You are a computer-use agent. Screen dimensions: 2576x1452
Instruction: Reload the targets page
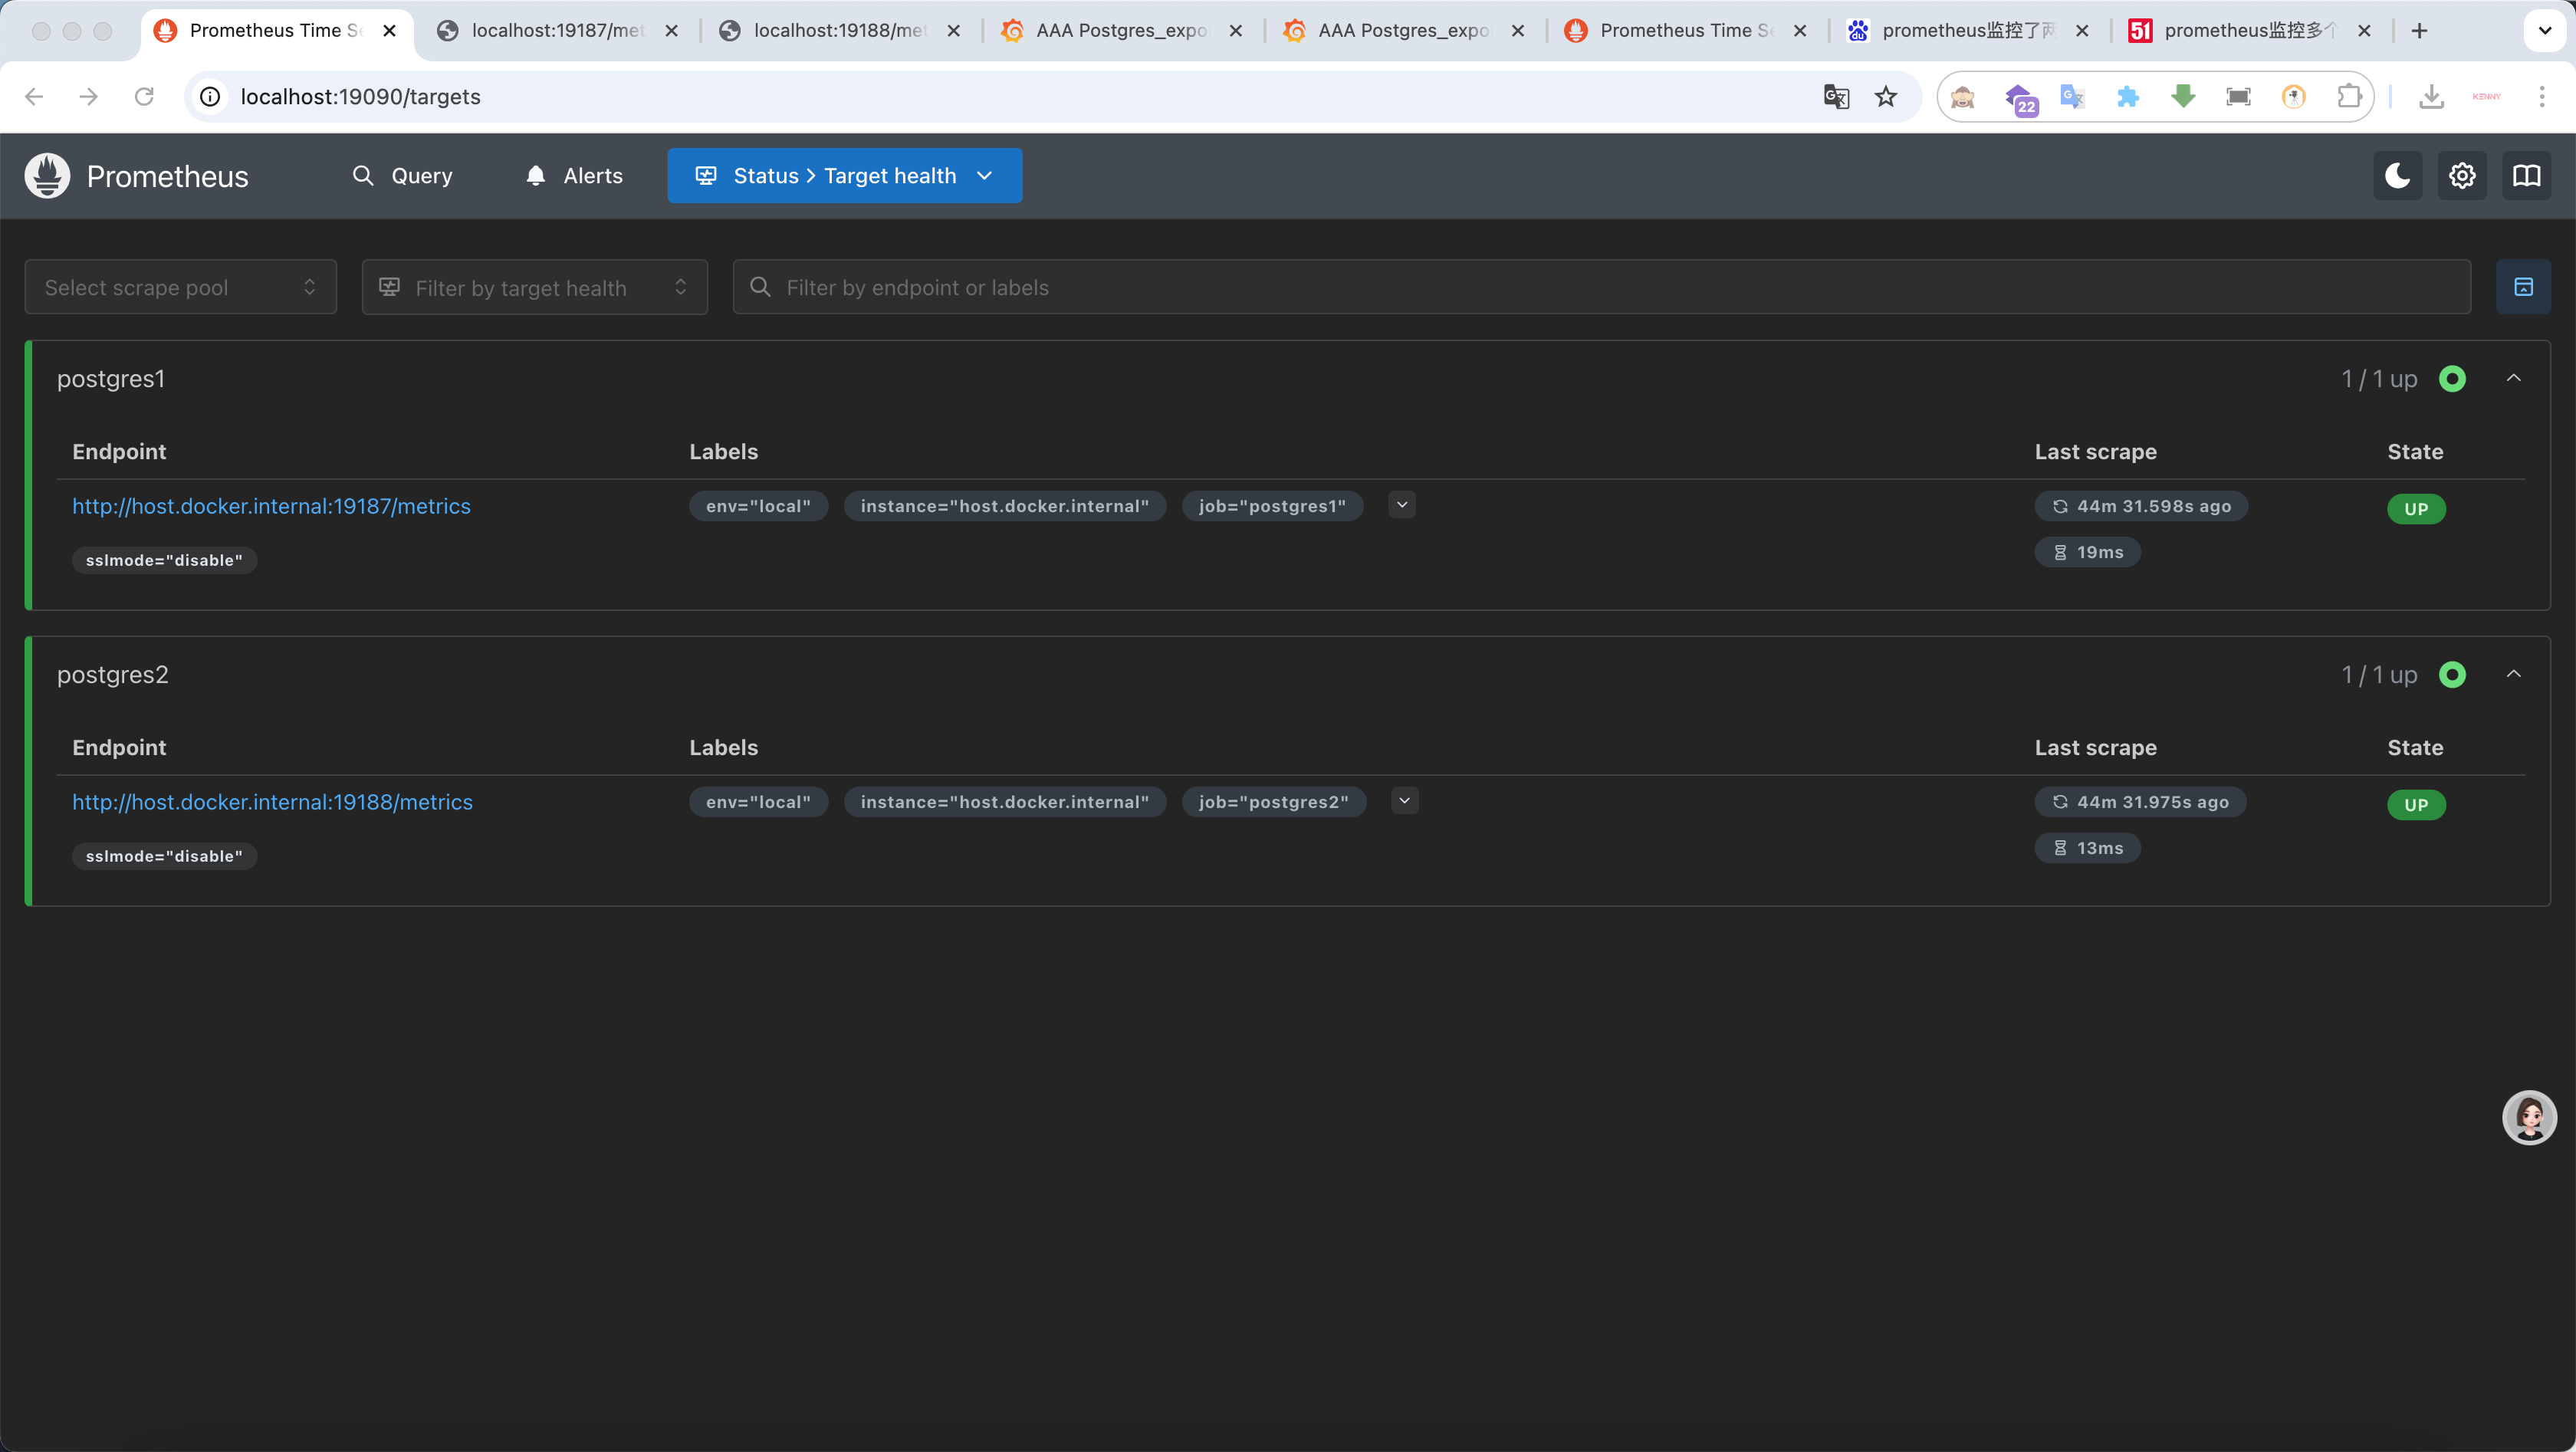[144, 96]
